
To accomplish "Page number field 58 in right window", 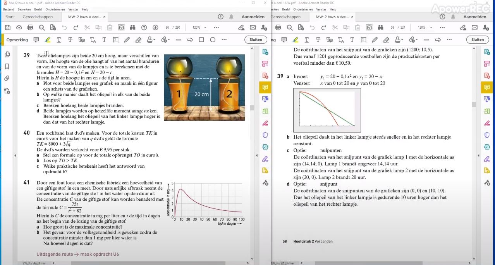I will click(392, 28).
